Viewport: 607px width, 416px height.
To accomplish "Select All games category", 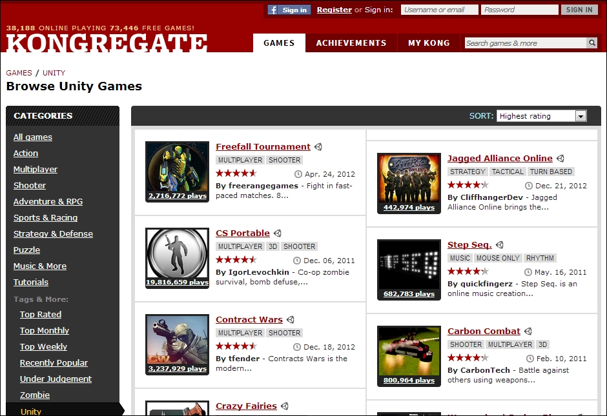I will [x=33, y=137].
